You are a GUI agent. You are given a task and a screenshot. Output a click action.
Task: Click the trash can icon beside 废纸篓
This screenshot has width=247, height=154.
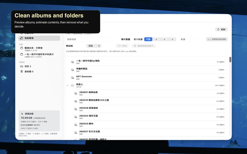point(22,72)
